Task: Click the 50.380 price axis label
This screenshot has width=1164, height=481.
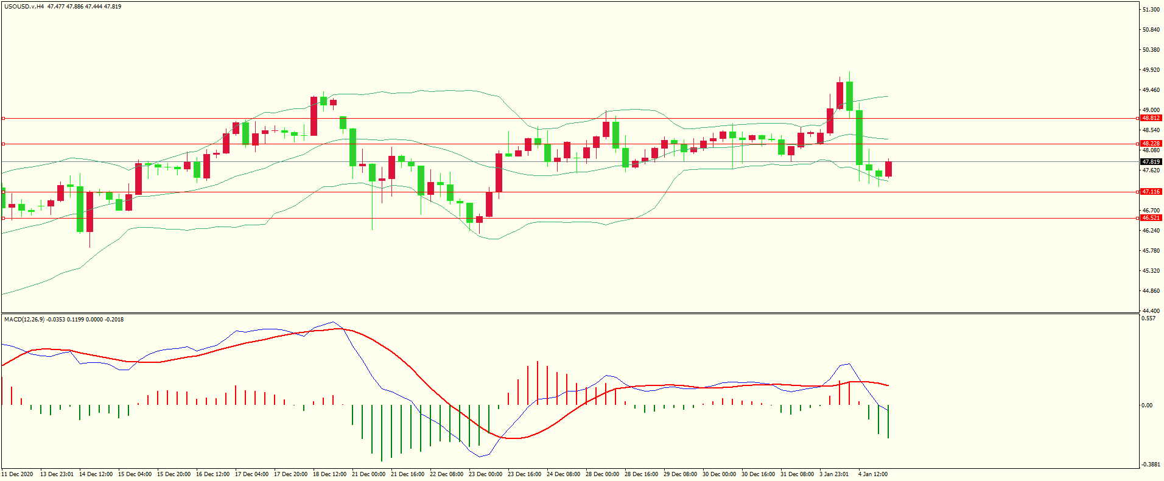Action: [1151, 50]
